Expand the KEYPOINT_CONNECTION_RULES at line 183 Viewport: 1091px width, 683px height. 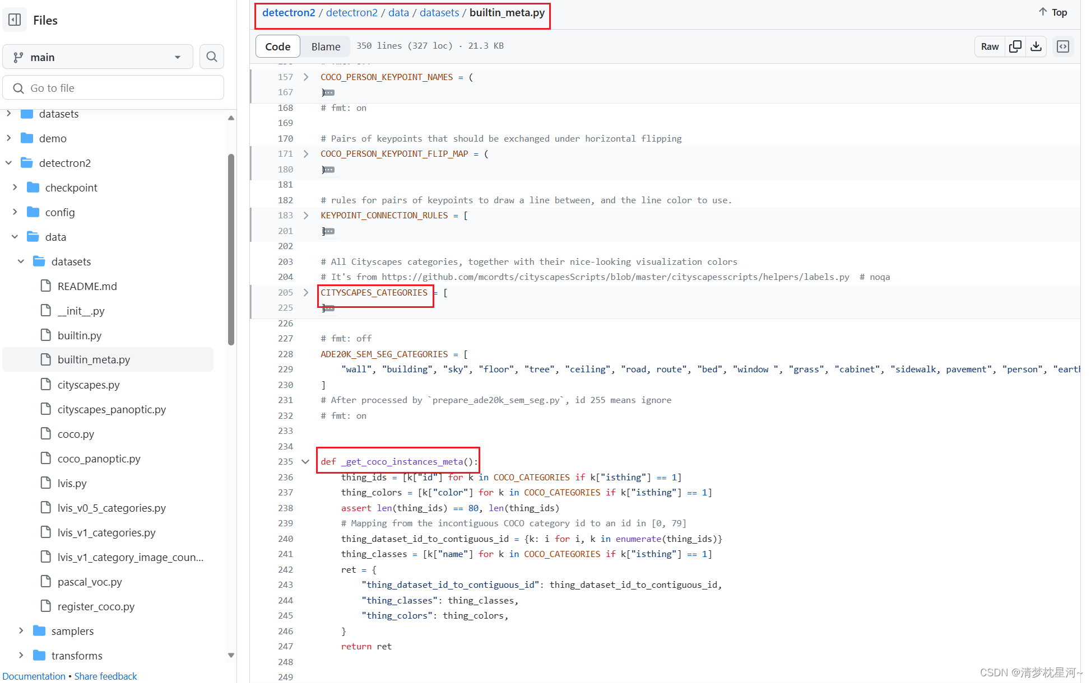click(306, 216)
